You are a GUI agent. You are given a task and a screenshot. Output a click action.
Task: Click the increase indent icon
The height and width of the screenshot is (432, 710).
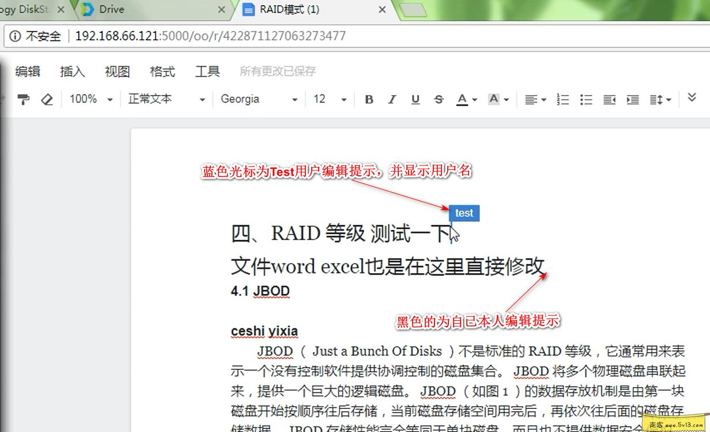[632, 99]
